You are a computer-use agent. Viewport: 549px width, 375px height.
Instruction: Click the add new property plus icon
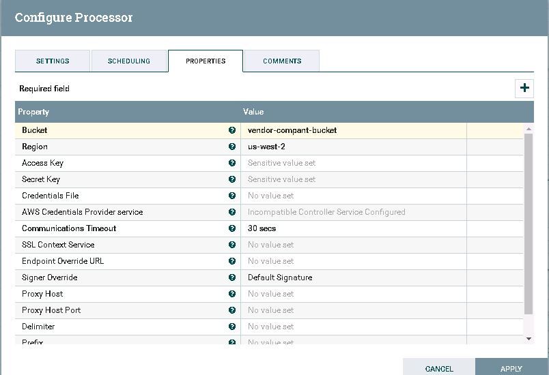[524, 88]
